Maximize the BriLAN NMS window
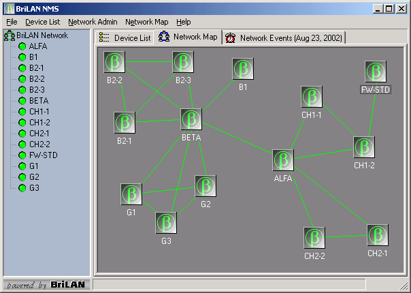This screenshot has height=293, width=411. point(389,9)
